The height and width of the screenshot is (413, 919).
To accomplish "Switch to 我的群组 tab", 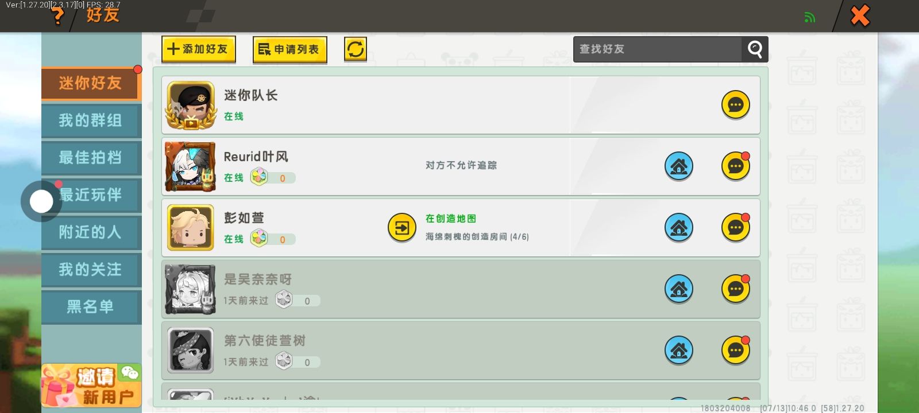I will point(91,120).
